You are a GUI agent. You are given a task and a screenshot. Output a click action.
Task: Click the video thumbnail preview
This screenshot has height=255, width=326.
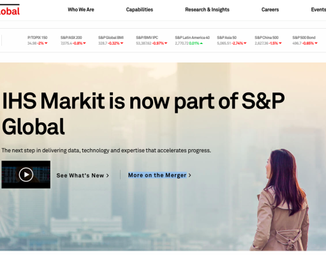[26, 175]
